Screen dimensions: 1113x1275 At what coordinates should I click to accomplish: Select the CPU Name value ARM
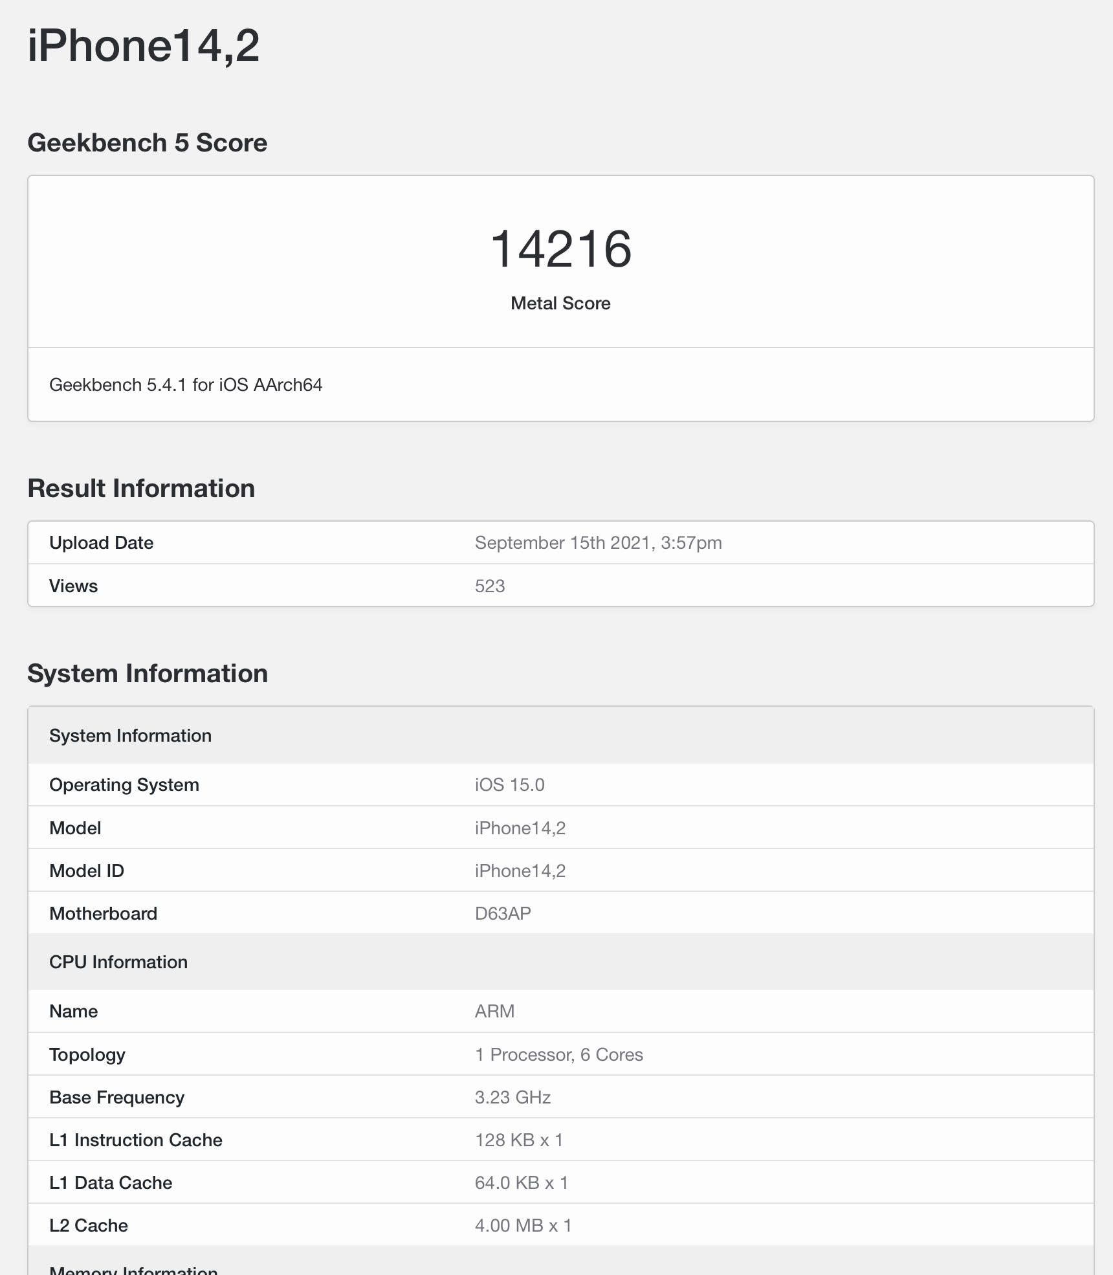494,1011
